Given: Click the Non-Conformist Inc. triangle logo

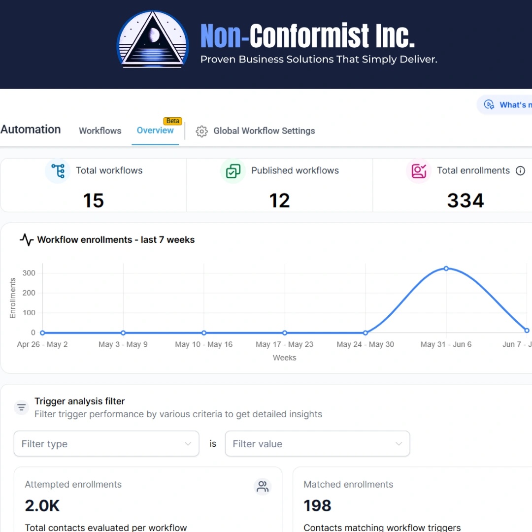Looking at the screenshot, I should click(x=153, y=39).
